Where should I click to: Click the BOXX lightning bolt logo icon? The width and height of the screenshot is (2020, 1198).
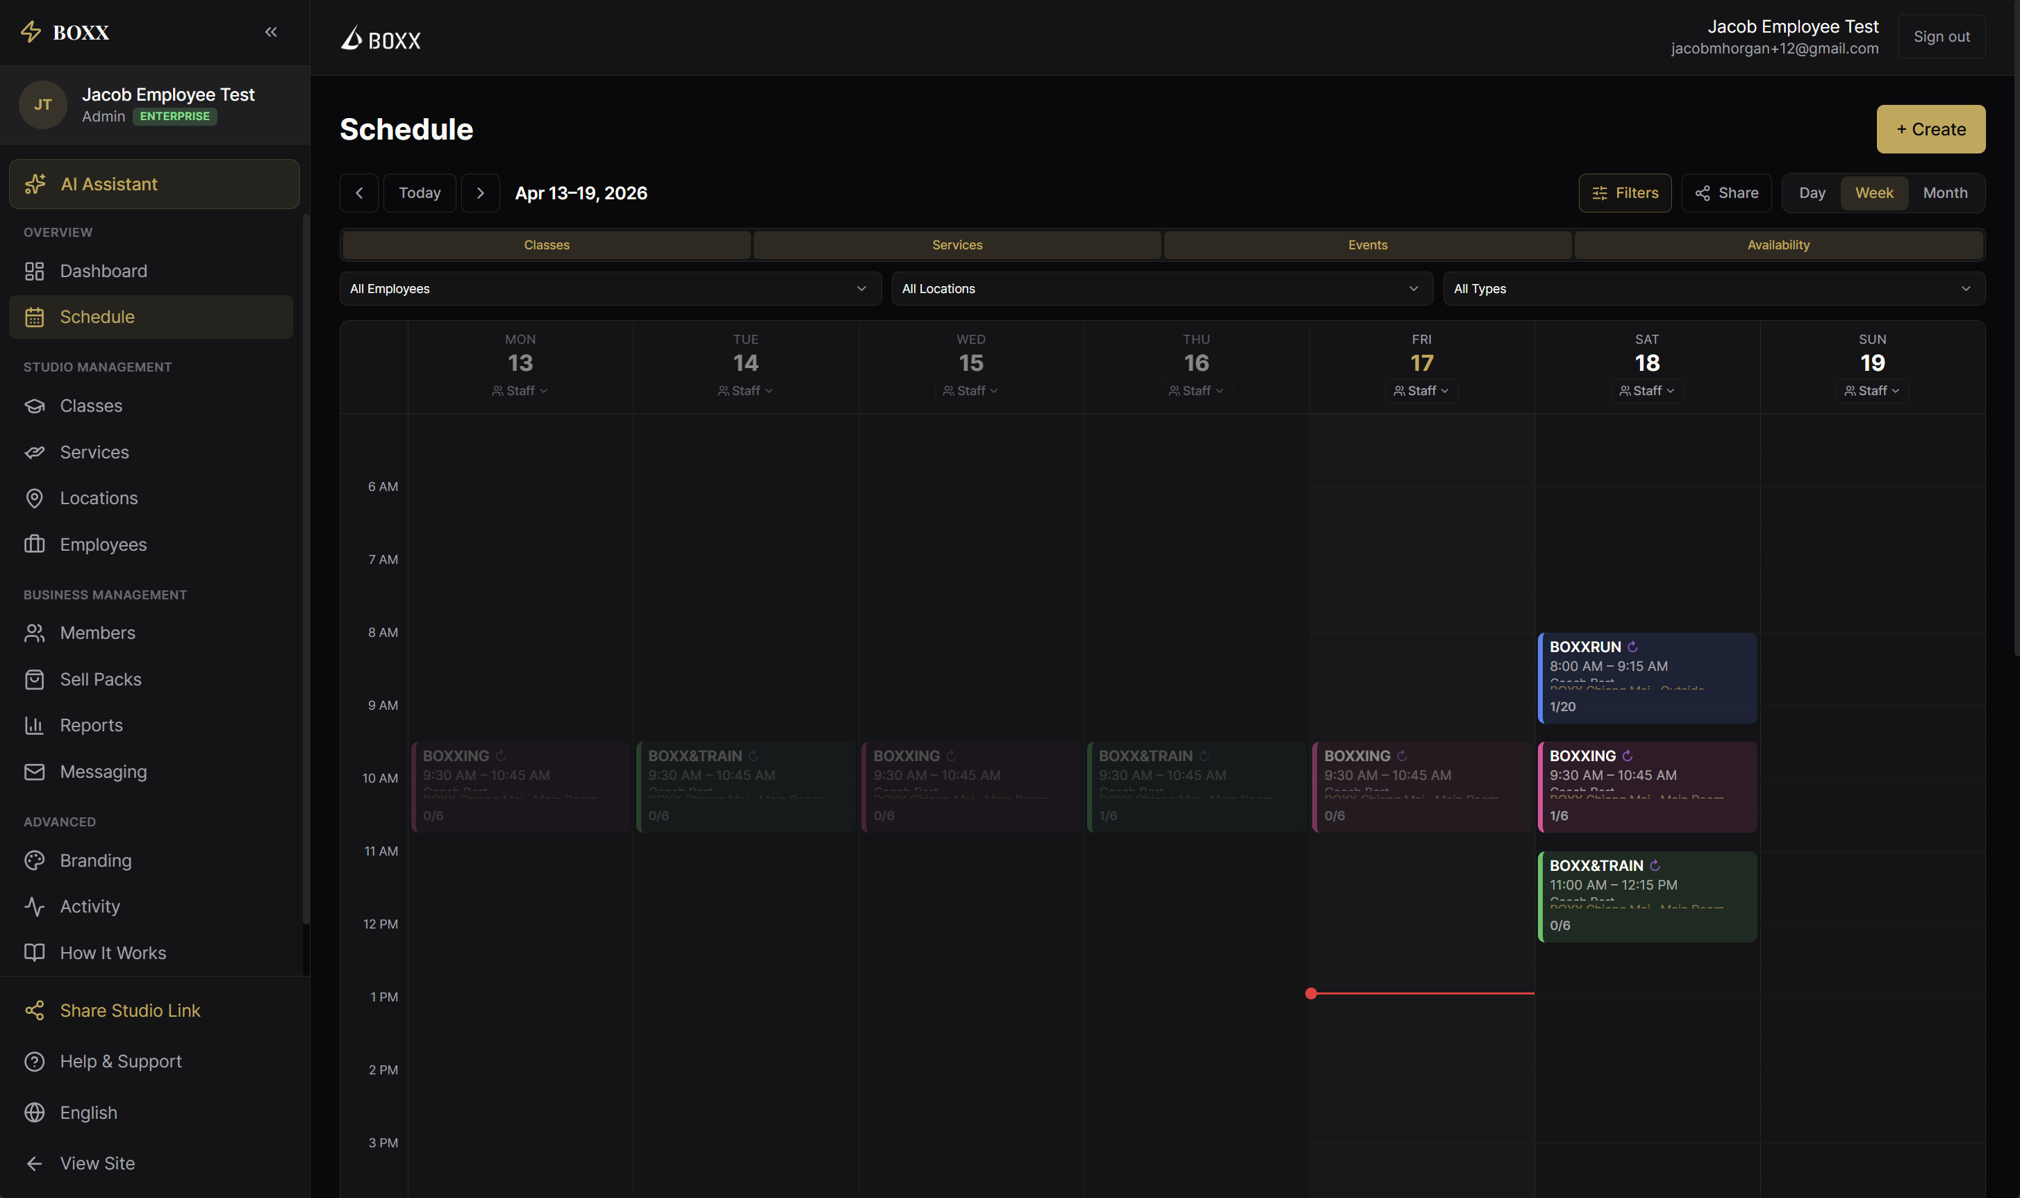[31, 32]
